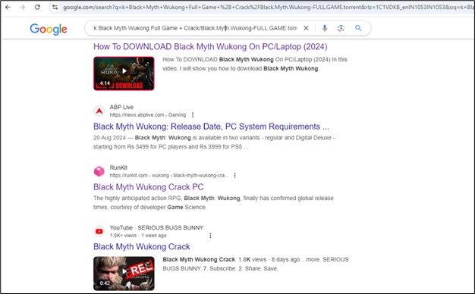Click the forward navigation arrow
Image resolution: width=475 pixels, height=294 pixels.
tap(23, 7)
